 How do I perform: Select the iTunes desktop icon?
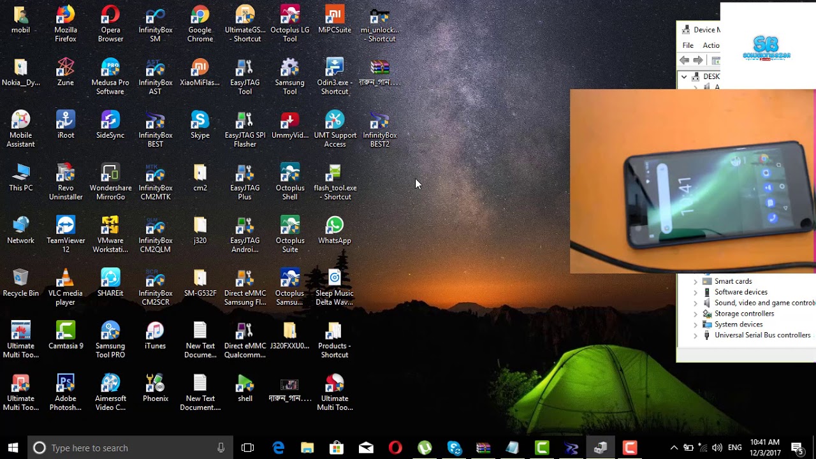coord(156,336)
